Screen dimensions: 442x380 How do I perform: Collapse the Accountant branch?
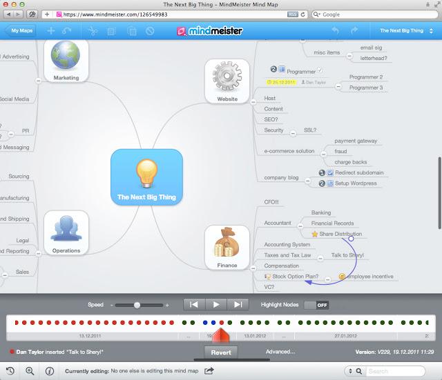point(300,226)
